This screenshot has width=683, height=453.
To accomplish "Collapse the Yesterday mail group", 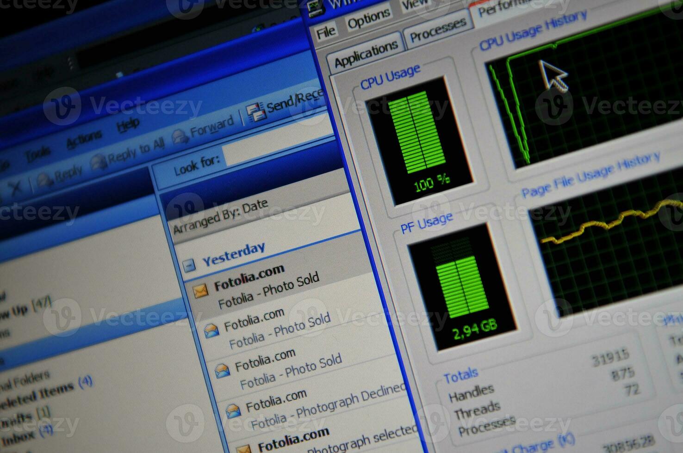I will 189,265.
